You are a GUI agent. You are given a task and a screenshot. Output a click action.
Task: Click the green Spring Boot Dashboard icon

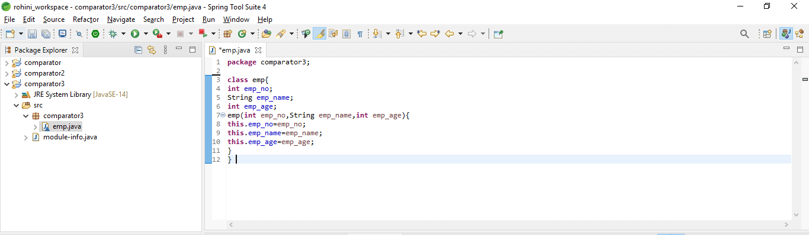tap(95, 34)
